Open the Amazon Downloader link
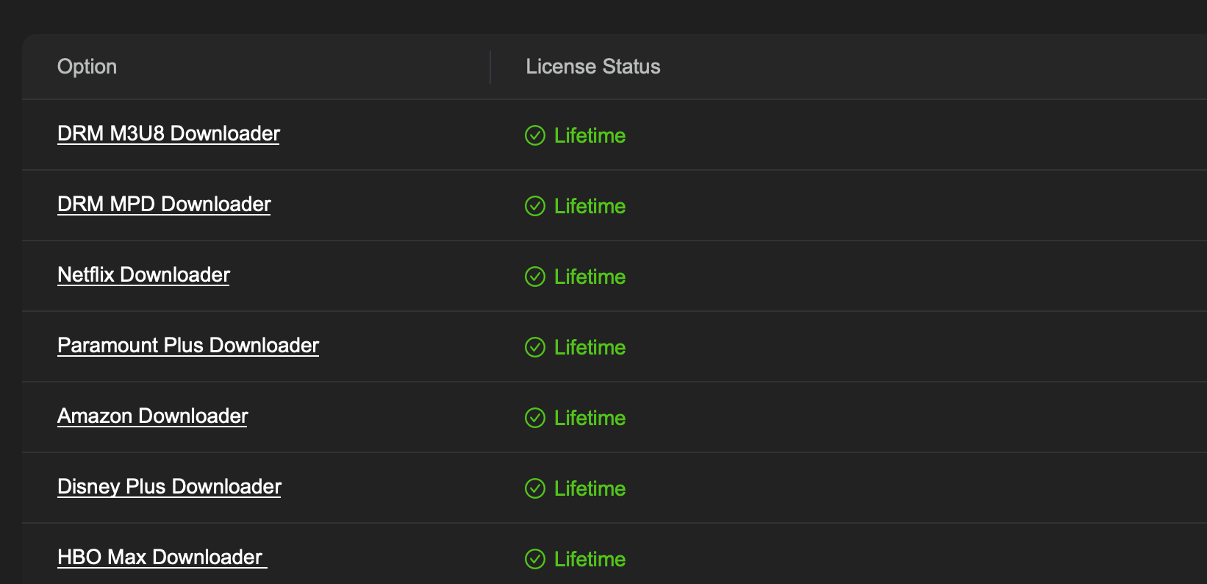The height and width of the screenshot is (584, 1207). 152,416
